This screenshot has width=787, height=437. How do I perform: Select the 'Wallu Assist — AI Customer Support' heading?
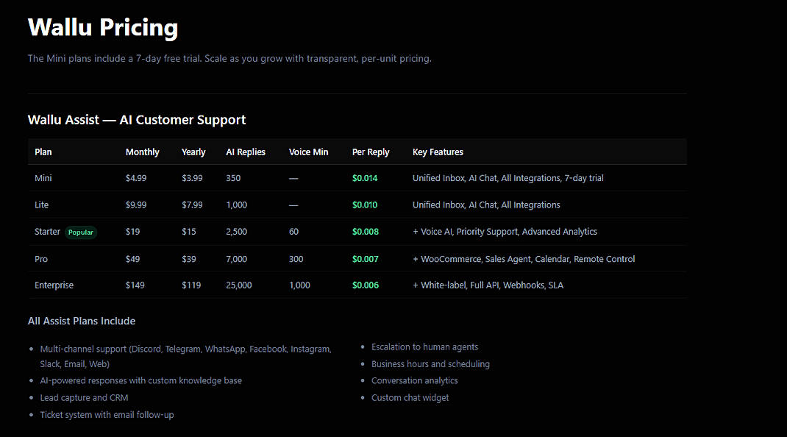[x=137, y=119]
